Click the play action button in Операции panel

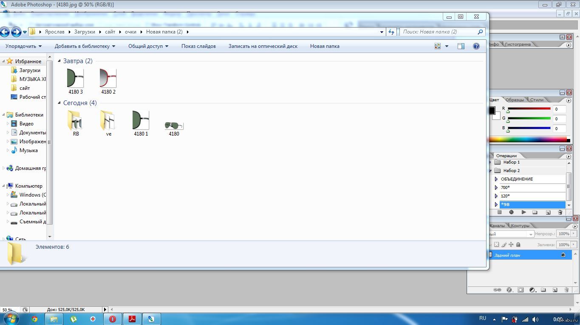pyautogui.click(x=523, y=212)
